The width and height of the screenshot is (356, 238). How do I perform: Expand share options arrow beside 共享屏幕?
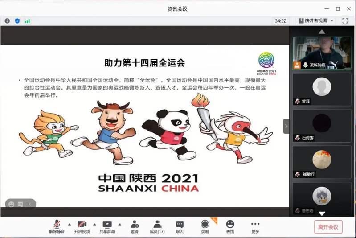click(120, 224)
